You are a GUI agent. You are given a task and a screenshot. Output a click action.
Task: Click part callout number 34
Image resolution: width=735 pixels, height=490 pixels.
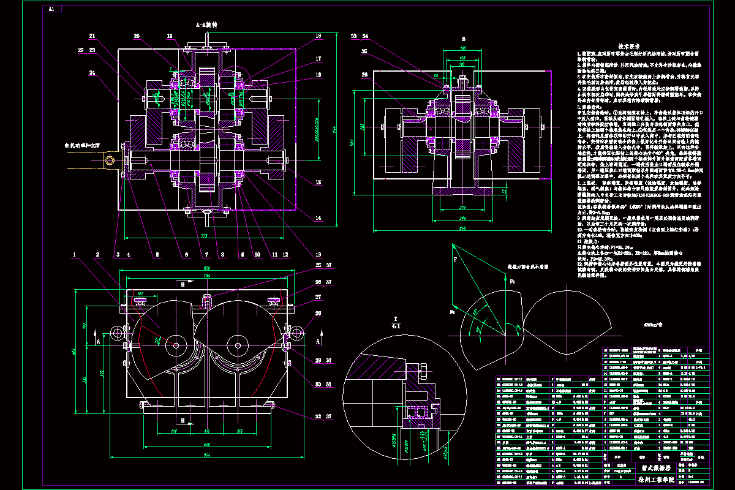pos(364,36)
